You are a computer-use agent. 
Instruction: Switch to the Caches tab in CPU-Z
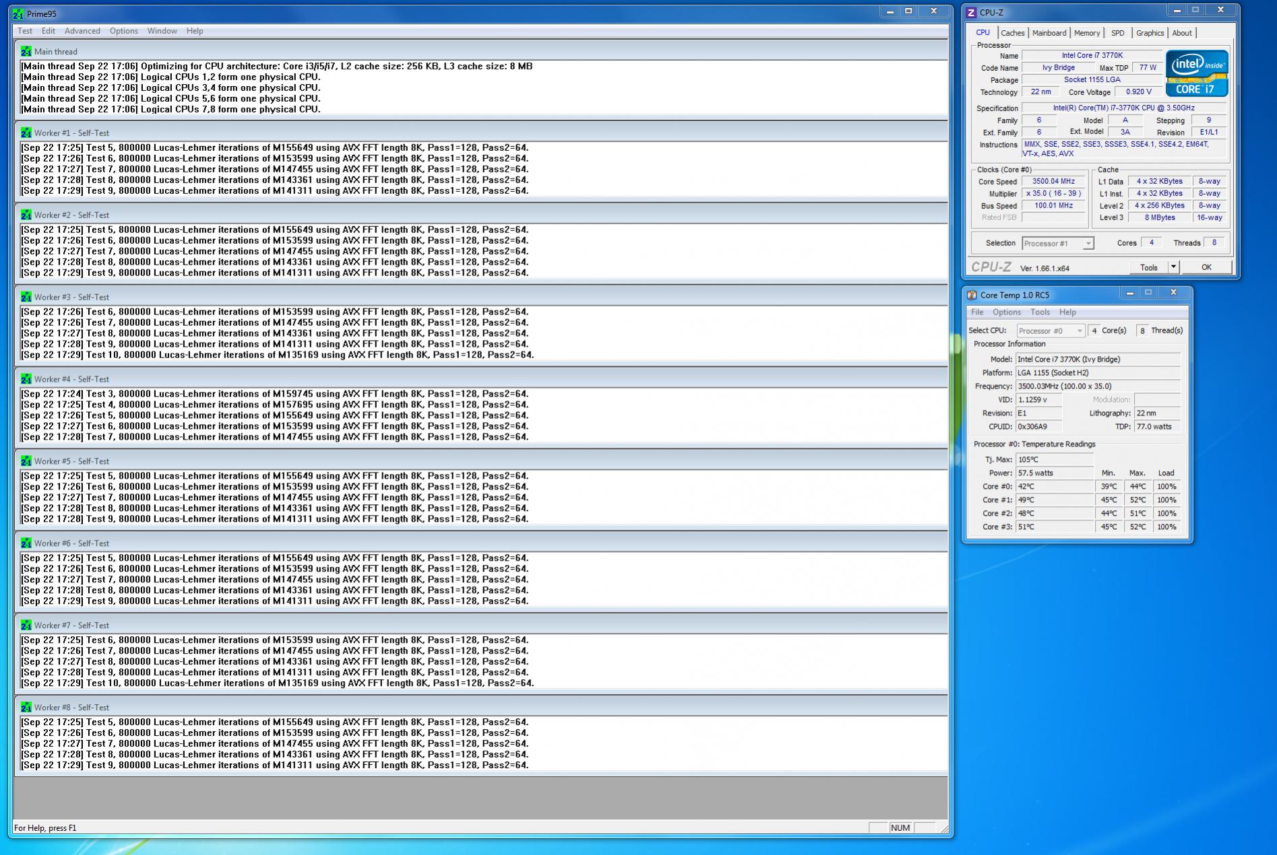pyautogui.click(x=1012, y=33)
